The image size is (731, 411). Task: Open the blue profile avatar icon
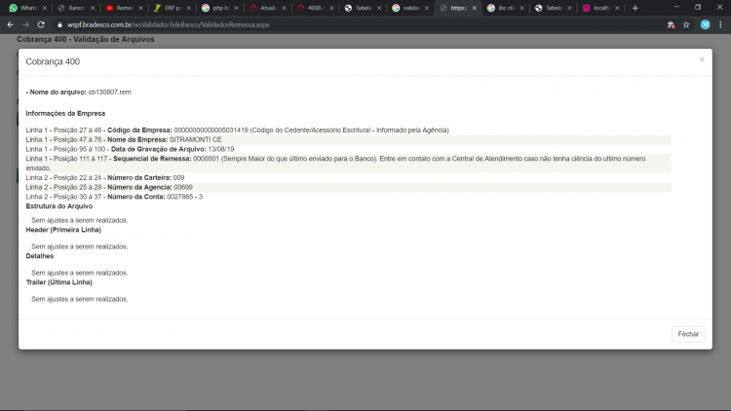tap(705, 24)
